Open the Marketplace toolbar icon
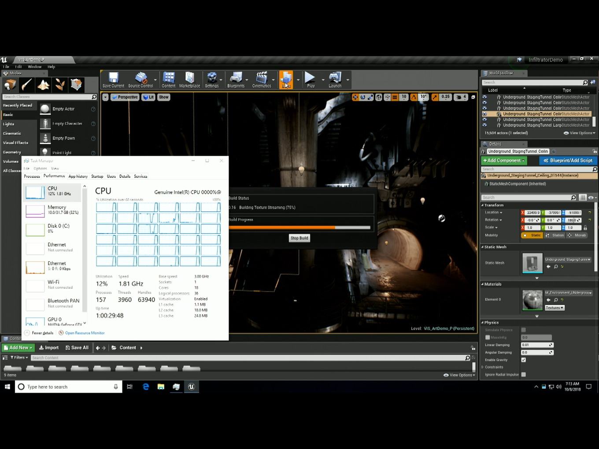 point(189,80)
